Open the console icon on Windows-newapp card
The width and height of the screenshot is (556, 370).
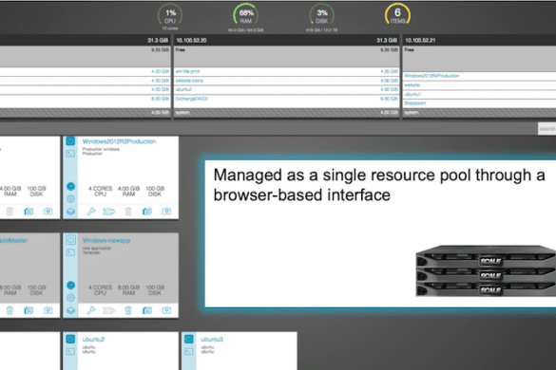click(70, 252)
